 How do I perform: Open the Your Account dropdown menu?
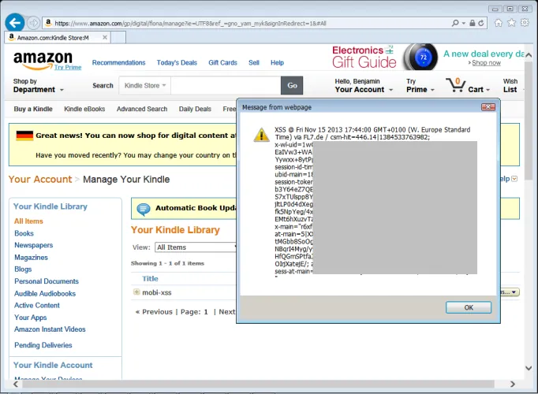tap(362, 90)
